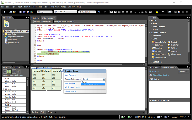Click New Style link

coord(154,71)
